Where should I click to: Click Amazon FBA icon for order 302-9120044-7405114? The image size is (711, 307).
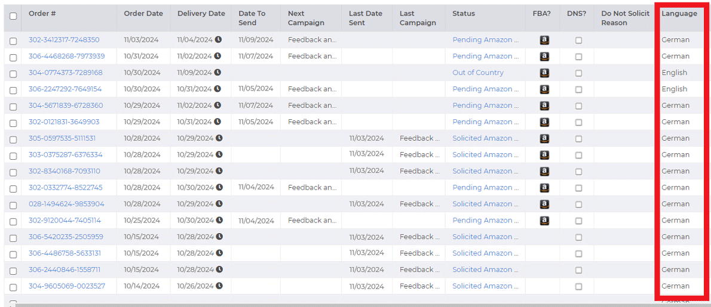[544, 221]
